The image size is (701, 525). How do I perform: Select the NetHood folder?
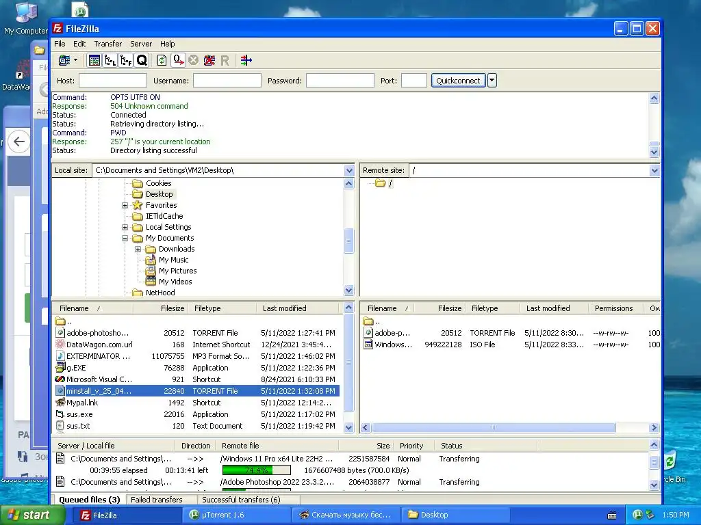(160, 293)
